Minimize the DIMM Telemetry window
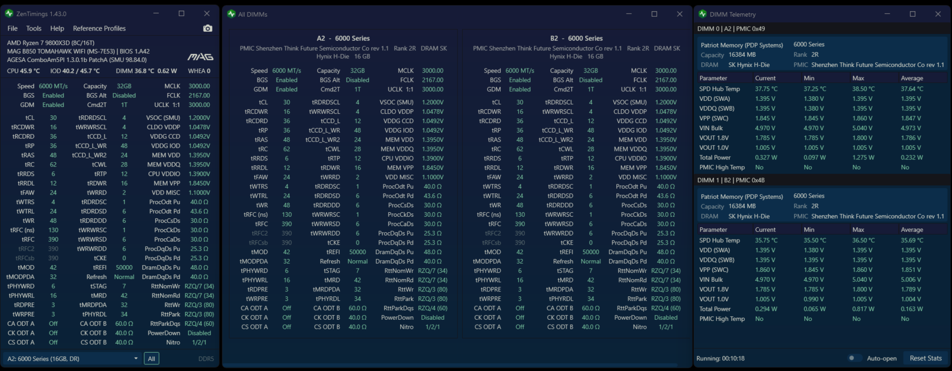952x371 pixels. 887,14
